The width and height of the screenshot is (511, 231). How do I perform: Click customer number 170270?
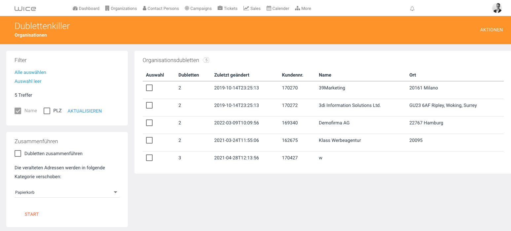(x=290, y=88)
